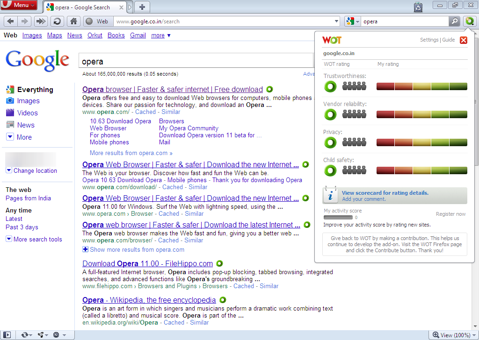479x340 pixels.
Task: Go to the Home page icon
Action: [73, 21]
